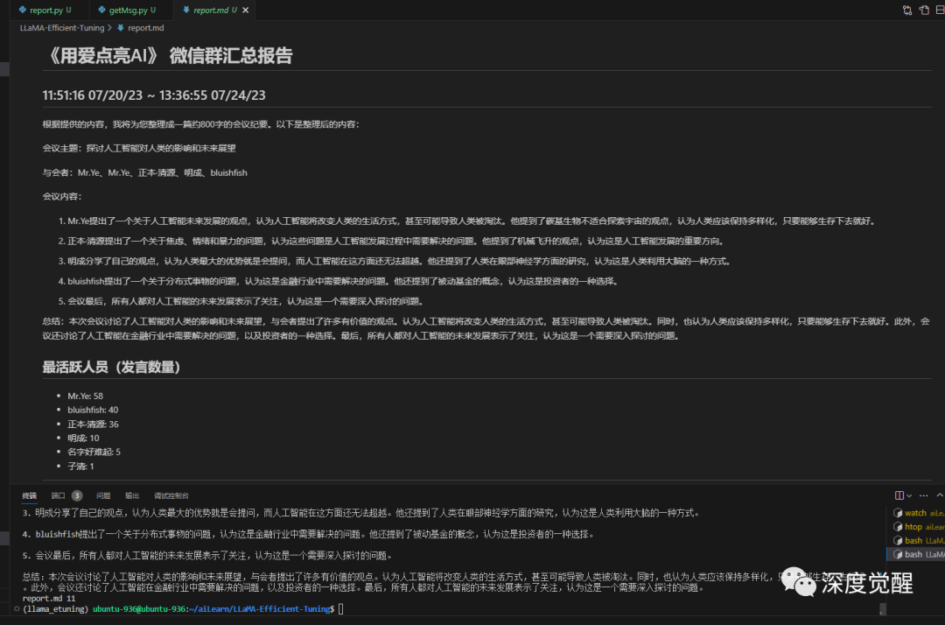The width and height of the screenshot is (945, 625).
Task: Click the split terminal icon
Action: tap(899, 495)
